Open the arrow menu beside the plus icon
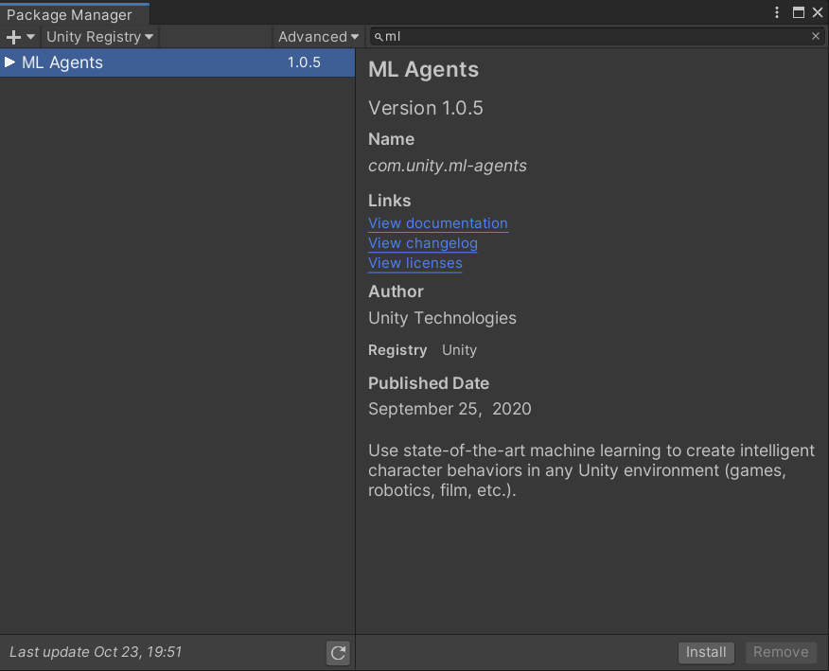This screenshot has height=671, width=829. pyautogui.click(x=30, y=37)
